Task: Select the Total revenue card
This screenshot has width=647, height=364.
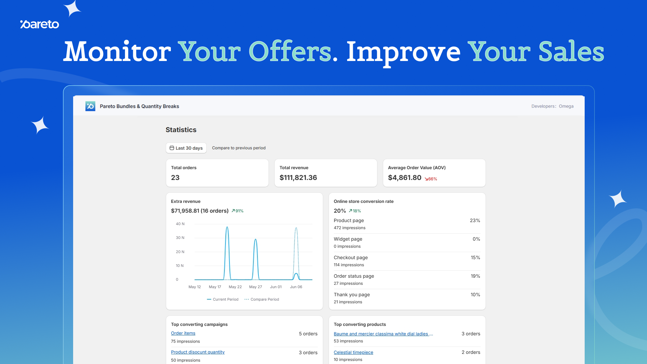Action: click(326, 173)
